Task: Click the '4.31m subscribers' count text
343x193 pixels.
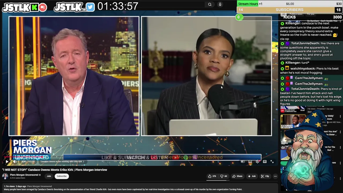Action: click(x=17, y=178)
